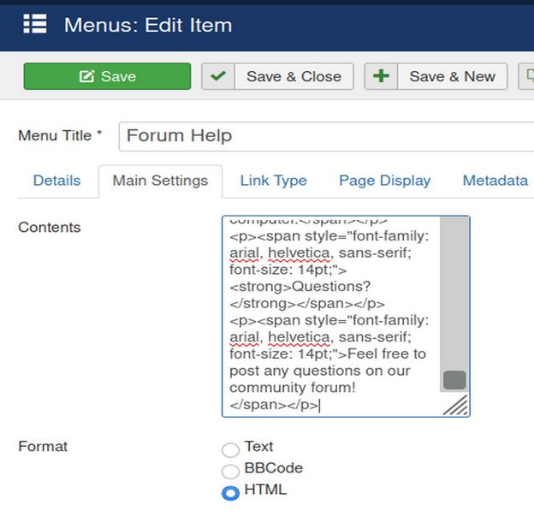This screenshot has width=534, height=529.
Task: Select the HTML format radio button
Action: tap(230, 493)
